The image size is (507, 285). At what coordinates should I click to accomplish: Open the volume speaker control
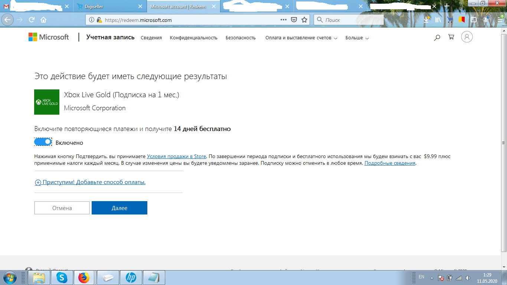(x=468, y=278)
